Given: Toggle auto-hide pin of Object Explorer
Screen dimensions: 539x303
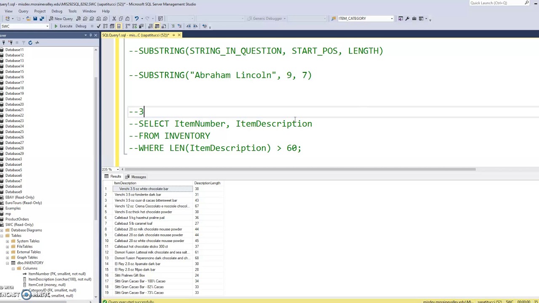Looking at the screenshot, I should [91, 35].
